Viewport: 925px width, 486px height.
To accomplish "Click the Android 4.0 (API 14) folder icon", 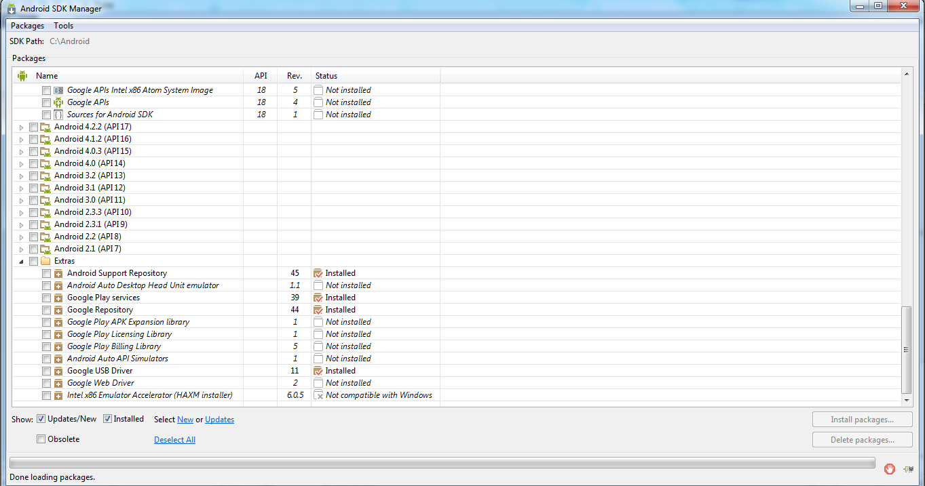I will click(x=45, y=163).
